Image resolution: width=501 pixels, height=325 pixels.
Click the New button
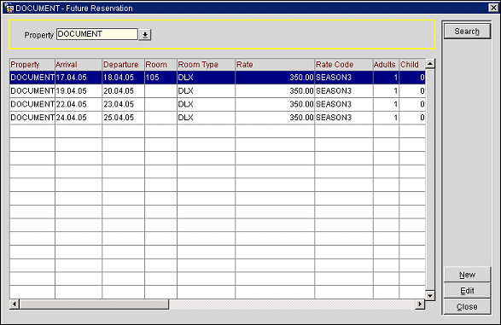(x=467, y=275)
